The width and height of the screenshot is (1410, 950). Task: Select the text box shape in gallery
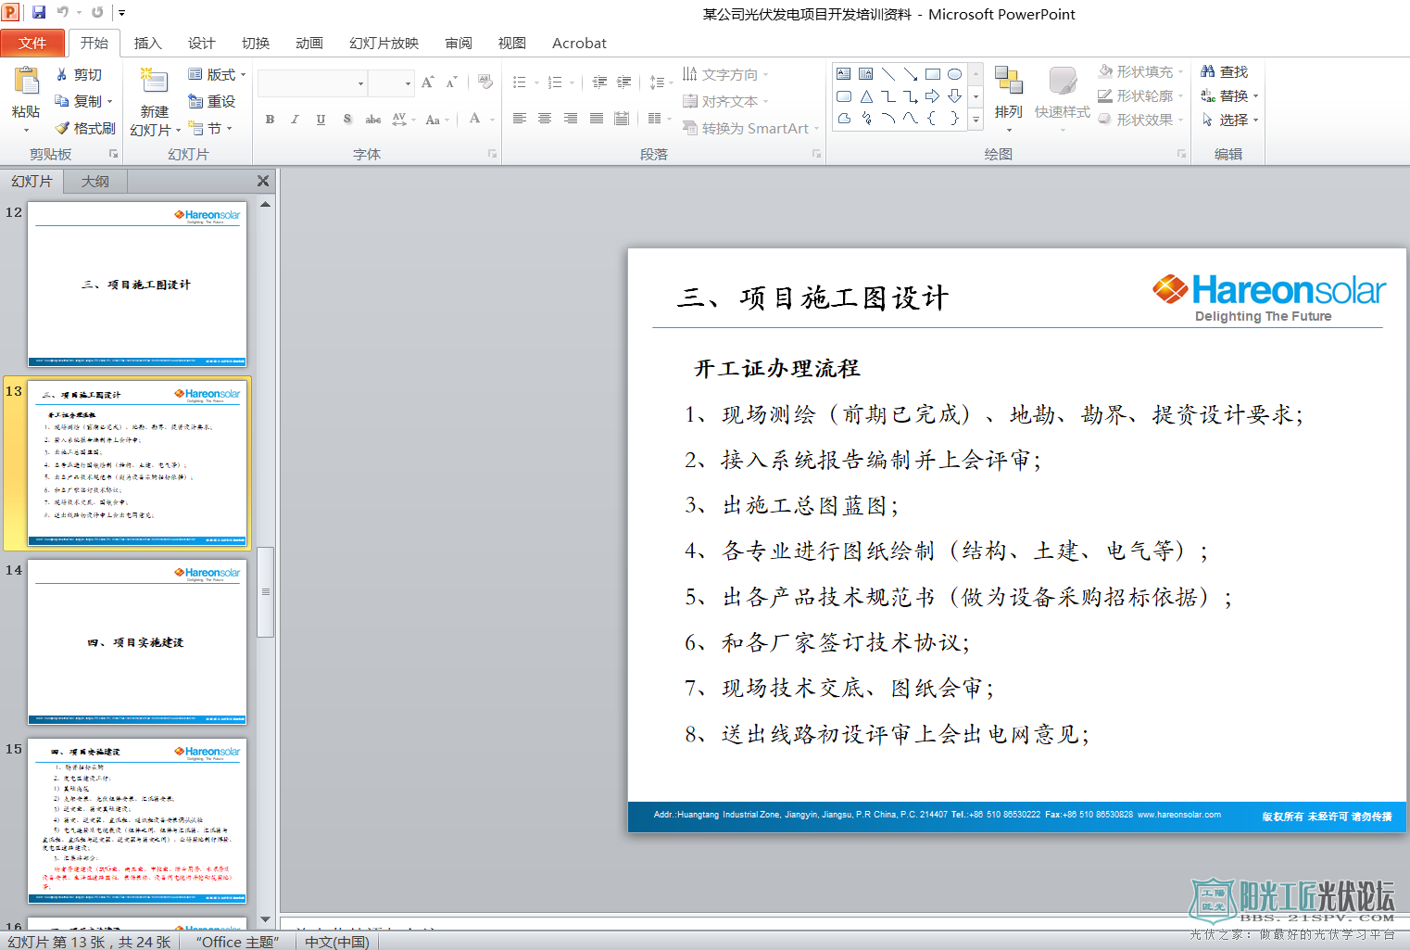click(x=844, y=74)
